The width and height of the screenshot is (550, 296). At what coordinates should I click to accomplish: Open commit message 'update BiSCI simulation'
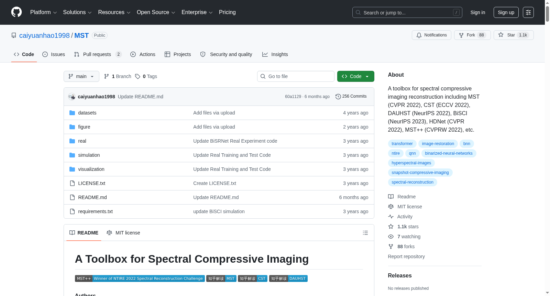pyautogui.click(x=219, y=211)
